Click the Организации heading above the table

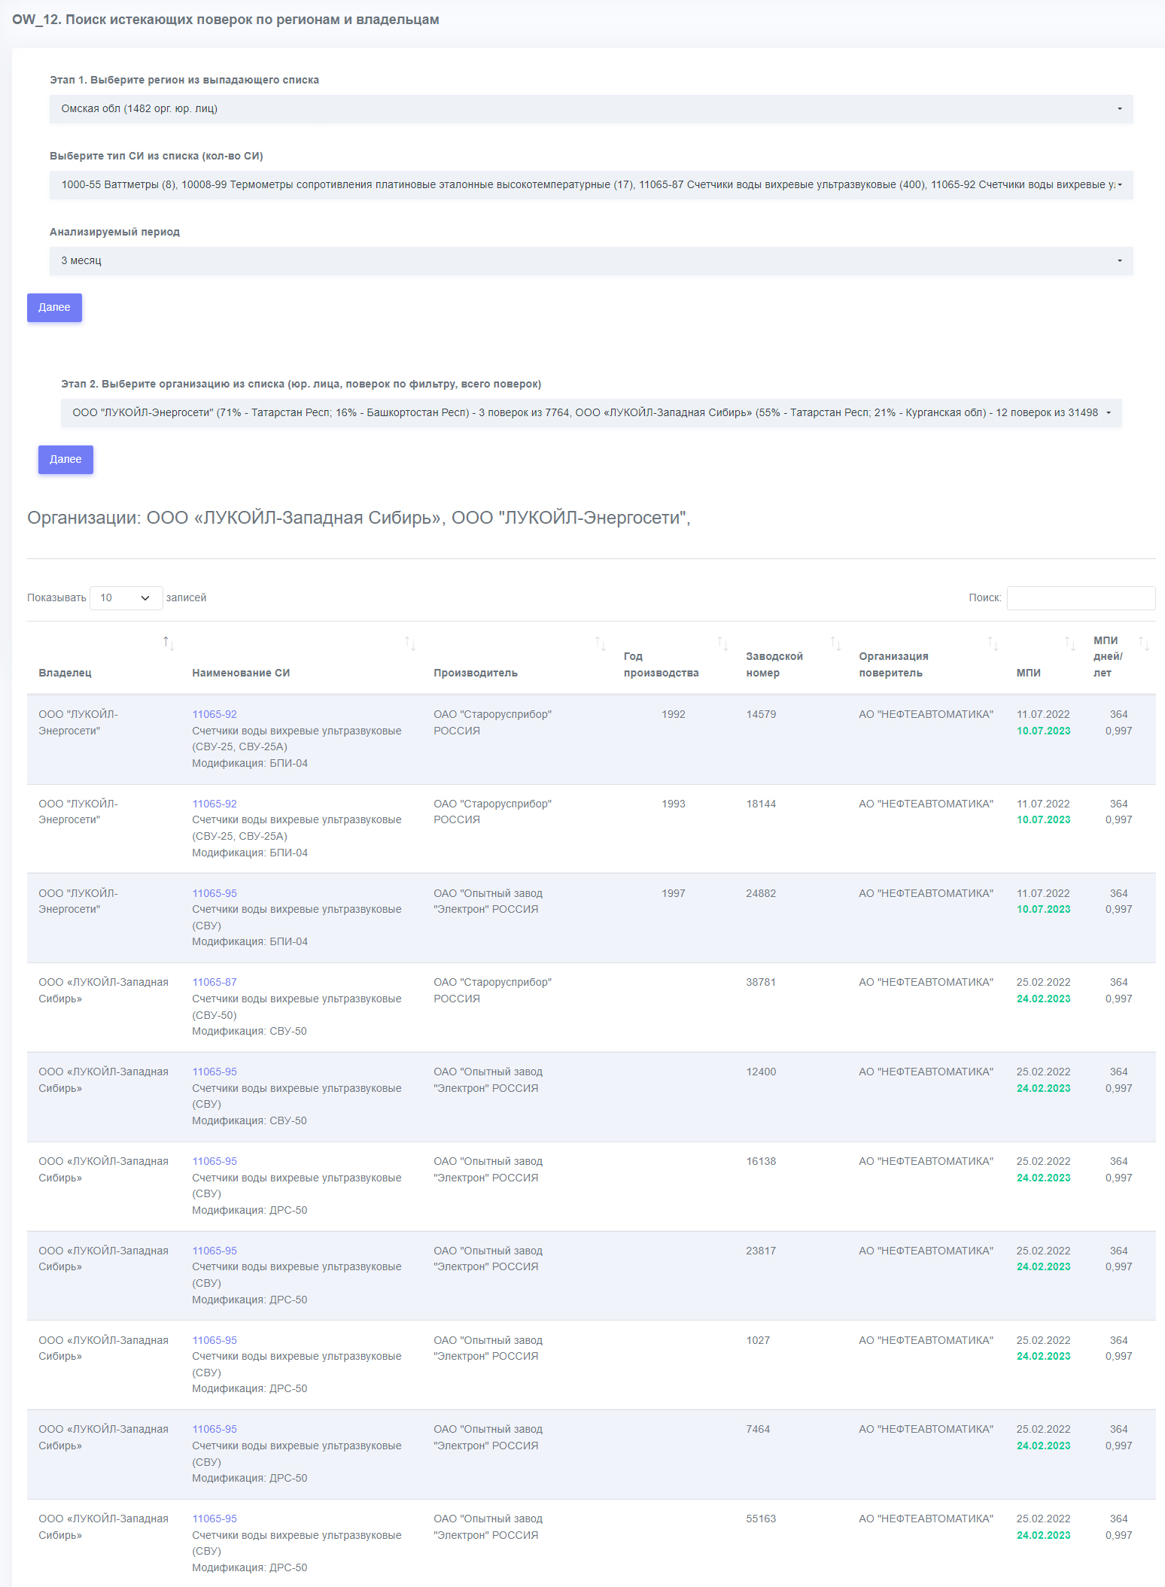click(359, 518)
